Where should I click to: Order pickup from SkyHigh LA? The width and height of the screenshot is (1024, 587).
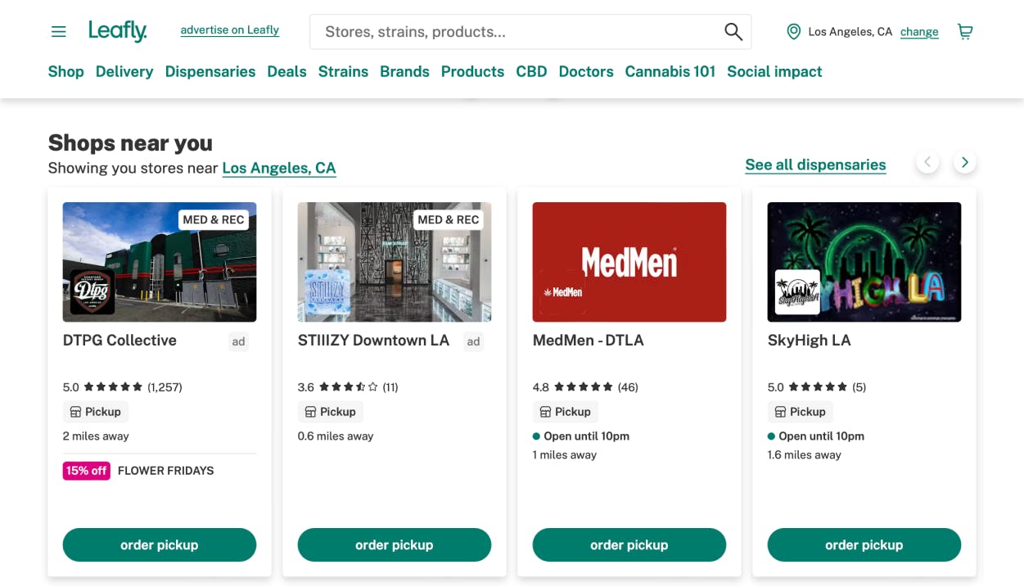click(x=864, y=545)
